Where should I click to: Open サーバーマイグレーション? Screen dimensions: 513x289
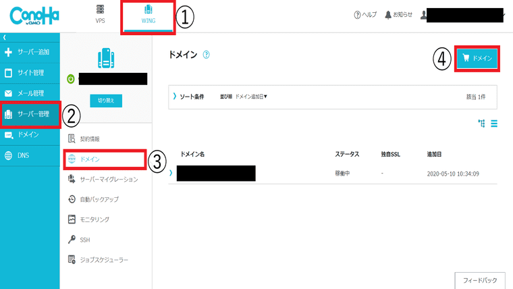click(103, 180)
